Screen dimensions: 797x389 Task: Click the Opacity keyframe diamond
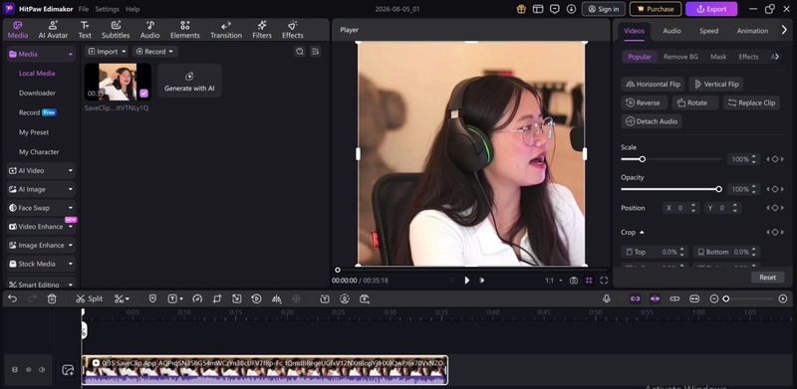[x=775, y=189]
